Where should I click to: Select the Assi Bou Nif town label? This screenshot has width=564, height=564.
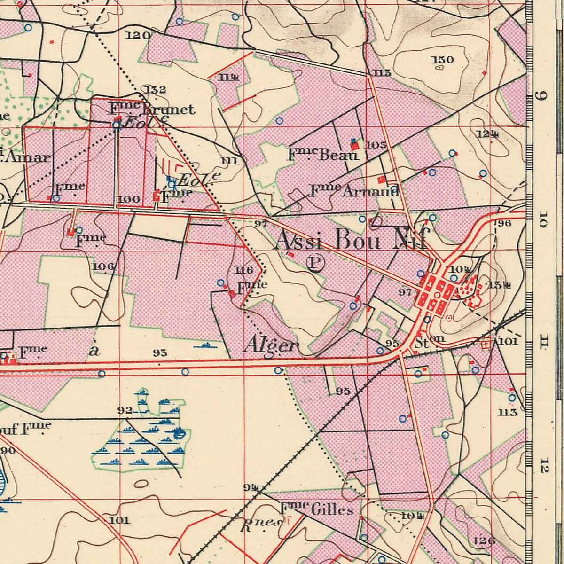pyautogui.click(x=351, y=240)
